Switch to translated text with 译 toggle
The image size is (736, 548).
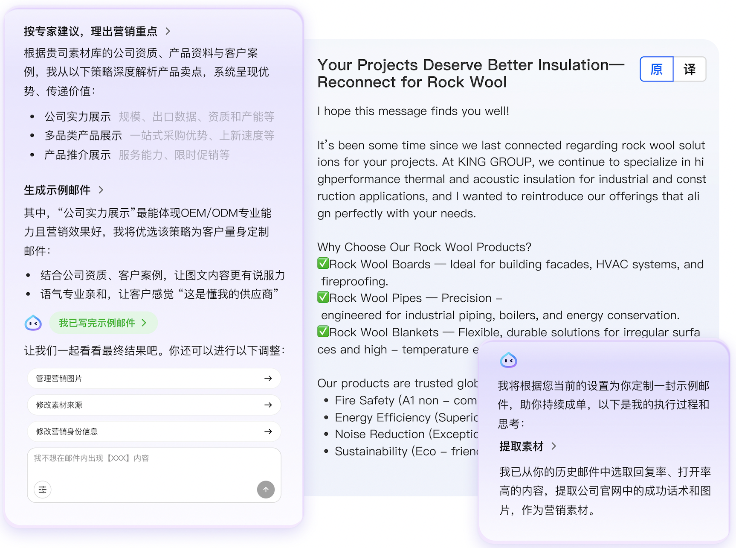click(x=690, y=69)
